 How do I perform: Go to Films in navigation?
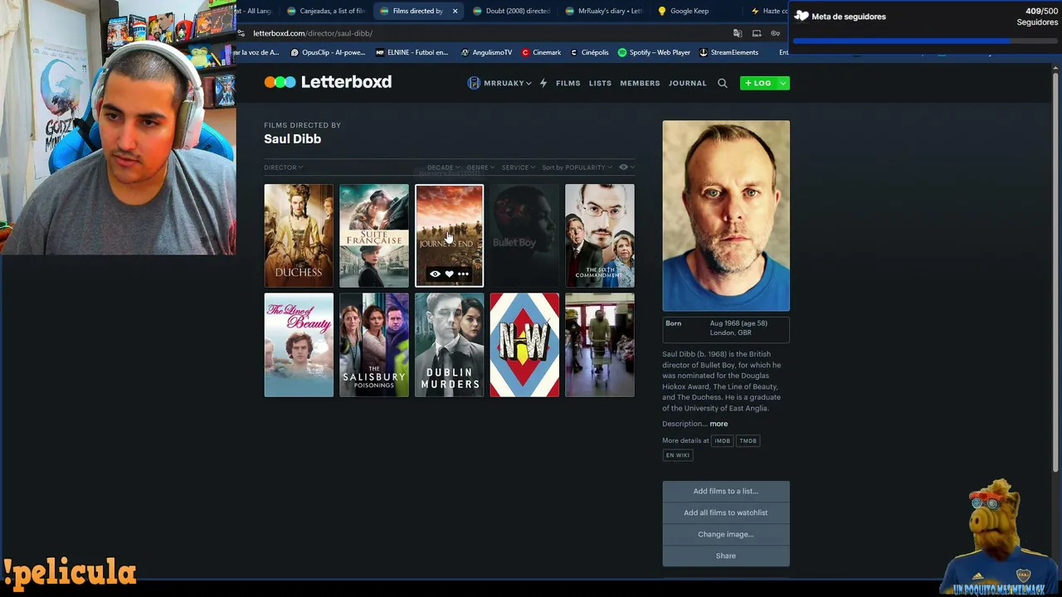568,83
